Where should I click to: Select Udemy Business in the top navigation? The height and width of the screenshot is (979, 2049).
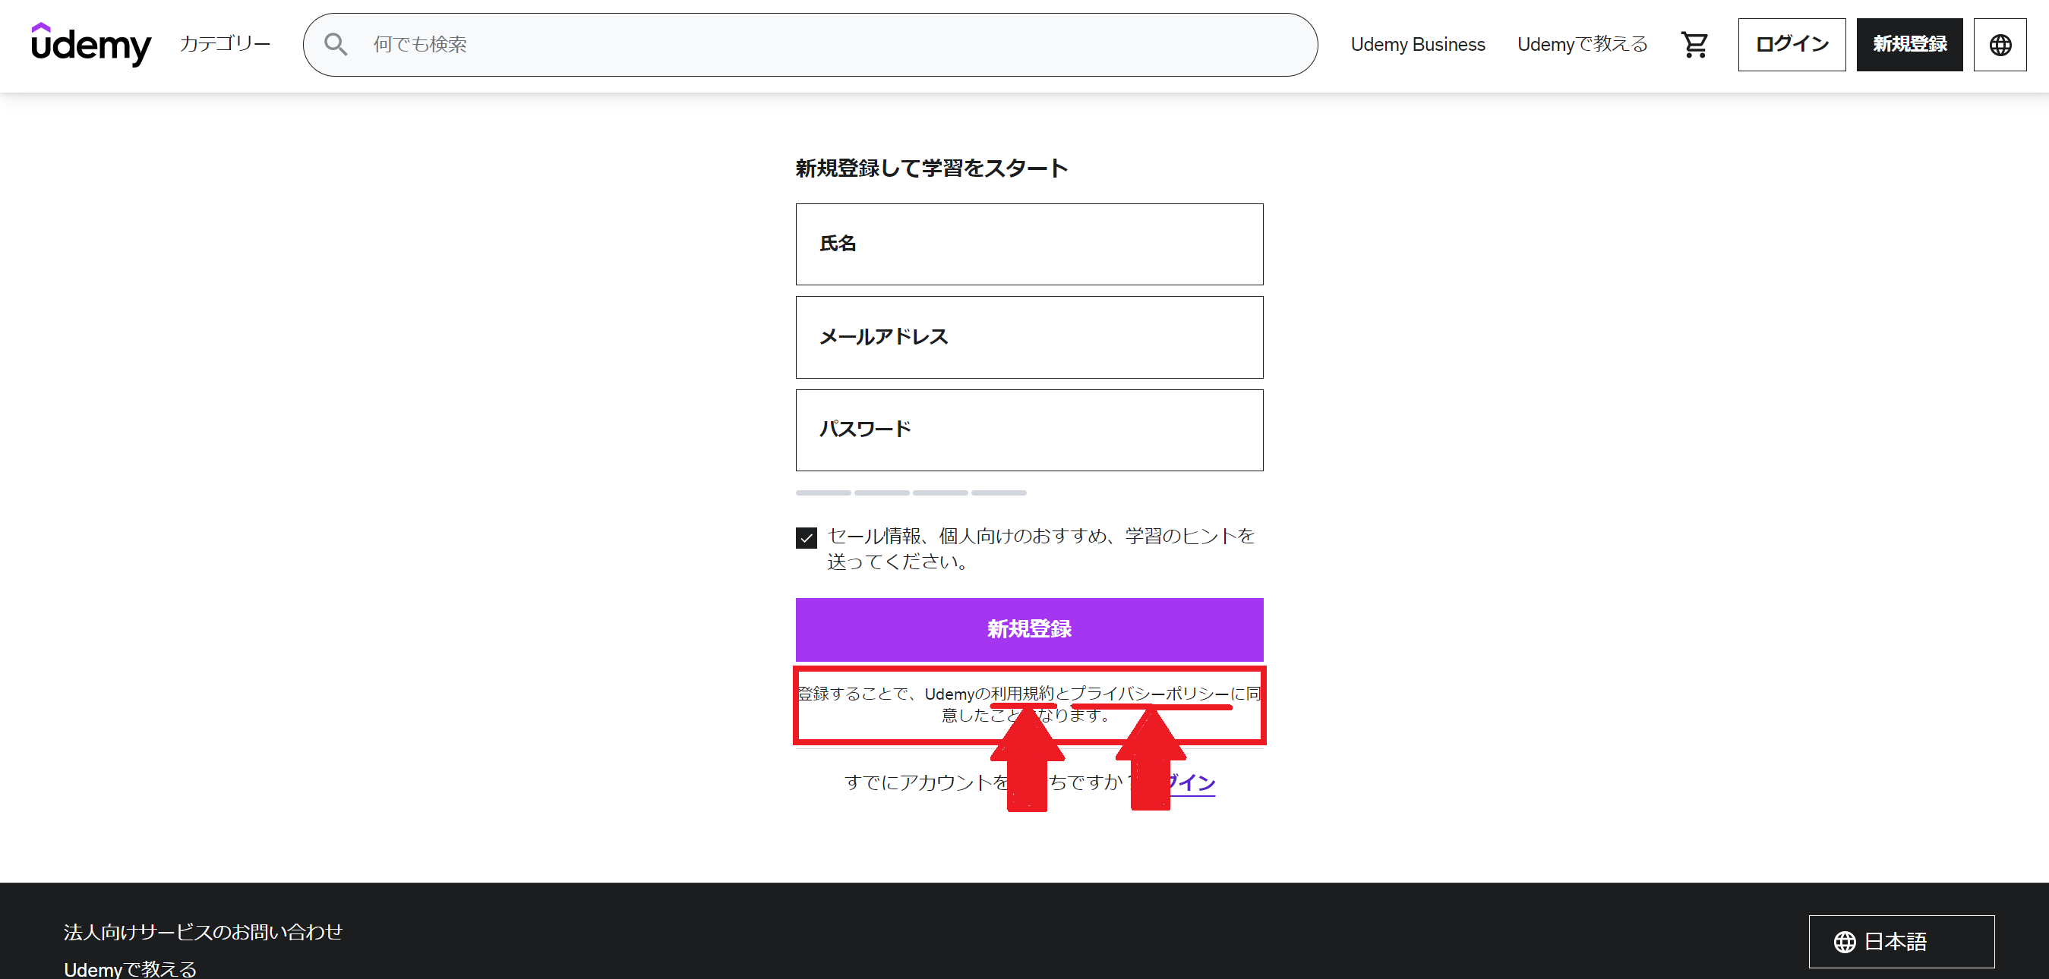pyautogui.click(x=1417, y=45)
